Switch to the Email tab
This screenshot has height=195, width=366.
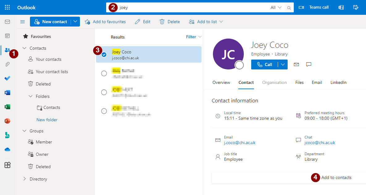point(317,83)
